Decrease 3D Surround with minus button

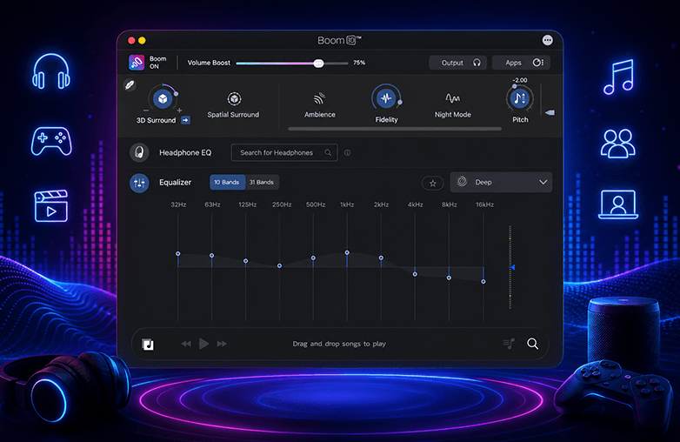point(146,110)
